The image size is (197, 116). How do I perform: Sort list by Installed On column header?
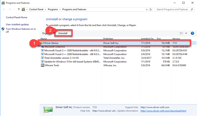click(x=147, y=39)
